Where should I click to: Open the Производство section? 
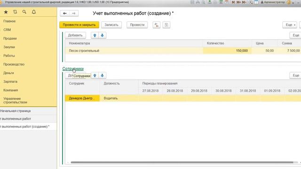[x=14, y=64]
